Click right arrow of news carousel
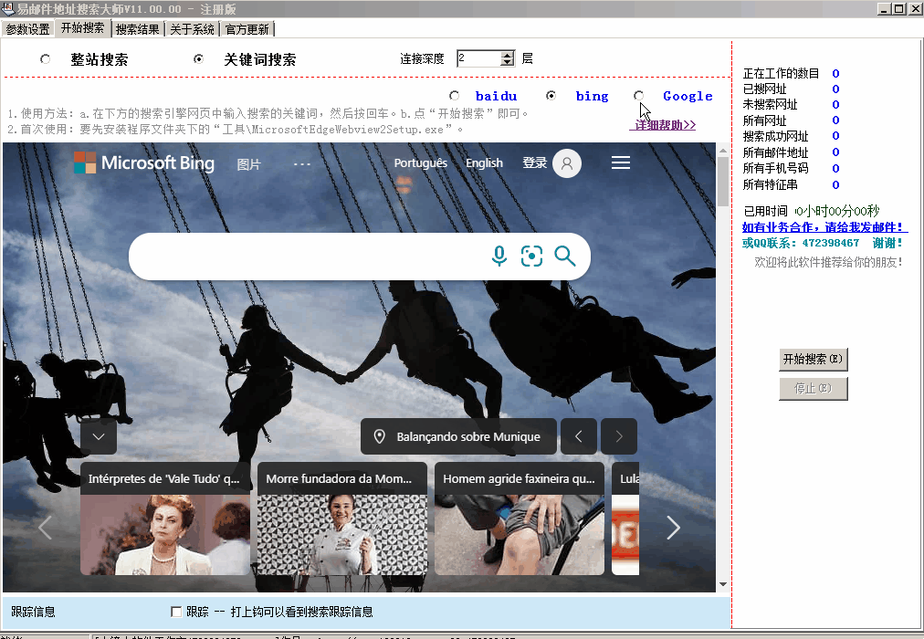The height and width of the screenshot is (639, 924). 673,528
